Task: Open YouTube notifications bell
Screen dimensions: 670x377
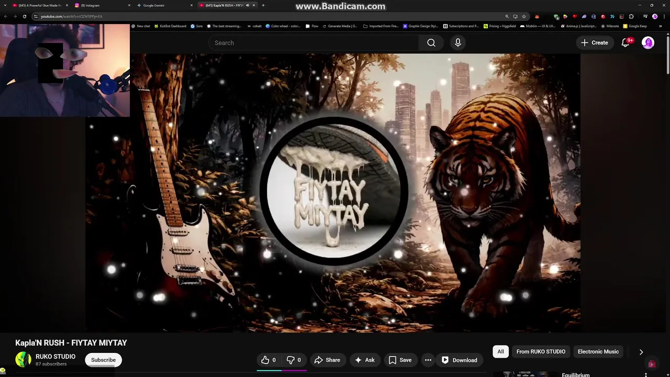Action: 626,43
